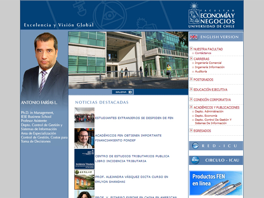This screenshot has width=264, height=198.
Task: Click arrow icon beside Nuestra Facultad
Action: pyautogui.click(x=191, y=49)
